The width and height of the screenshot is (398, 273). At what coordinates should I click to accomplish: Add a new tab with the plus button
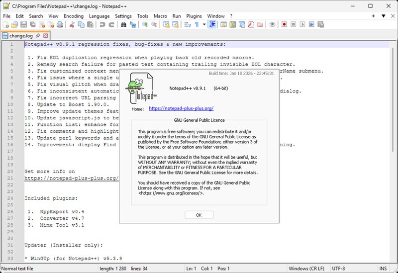click(x=373, y=16)
